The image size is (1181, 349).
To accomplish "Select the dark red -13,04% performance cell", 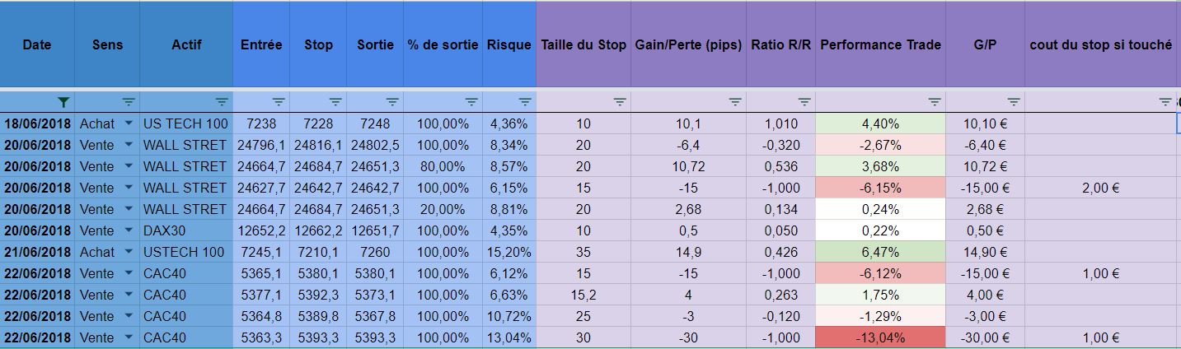I will (x=880, y=337).
